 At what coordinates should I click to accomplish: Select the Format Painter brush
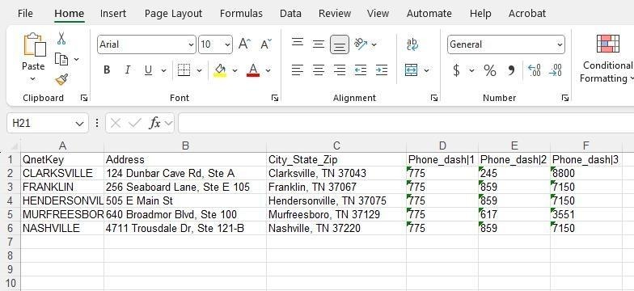click(61, 79)
